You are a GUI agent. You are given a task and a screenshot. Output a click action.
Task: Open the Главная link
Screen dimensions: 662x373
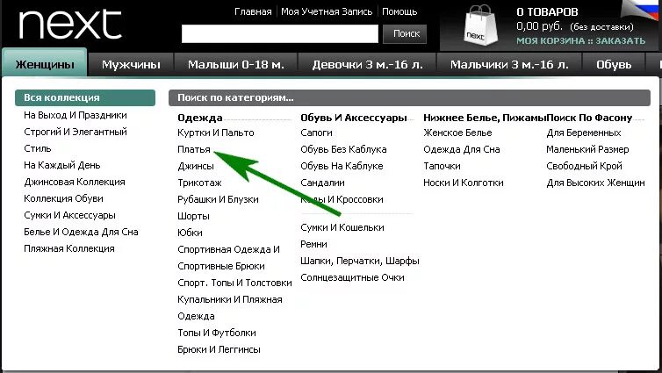[253, 11]
